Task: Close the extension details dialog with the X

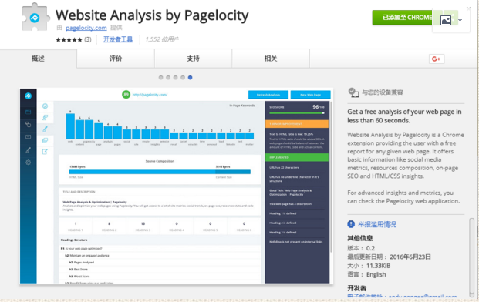Action: 469,8
